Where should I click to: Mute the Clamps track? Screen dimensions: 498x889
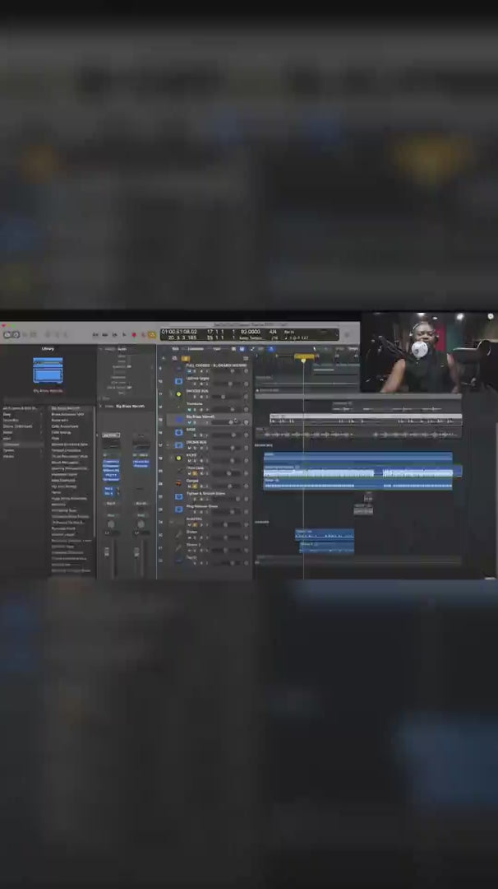[190, 486]
